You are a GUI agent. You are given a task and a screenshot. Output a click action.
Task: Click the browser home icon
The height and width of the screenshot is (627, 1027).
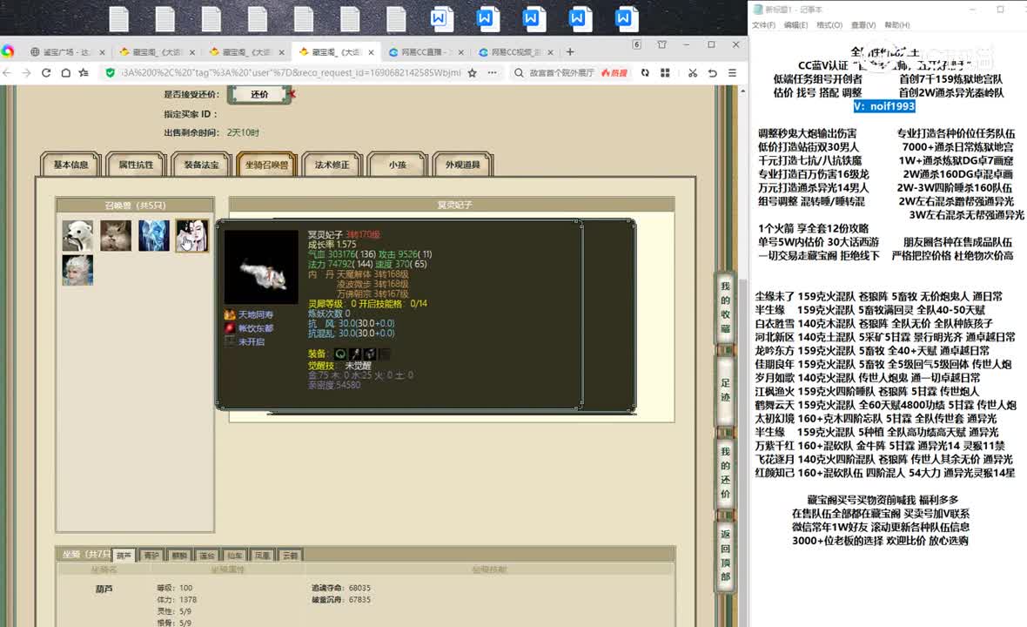65,73
